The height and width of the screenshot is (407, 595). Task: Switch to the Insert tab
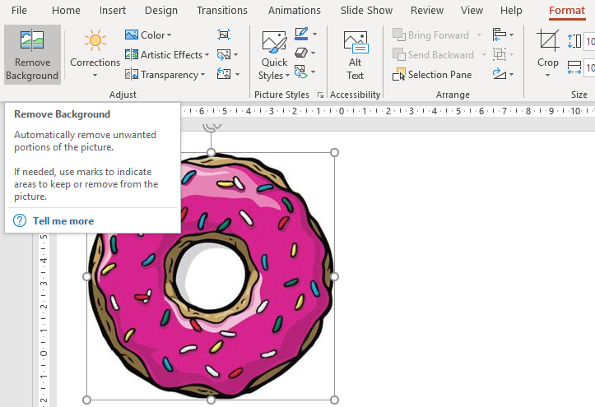[x=113, y=11]
